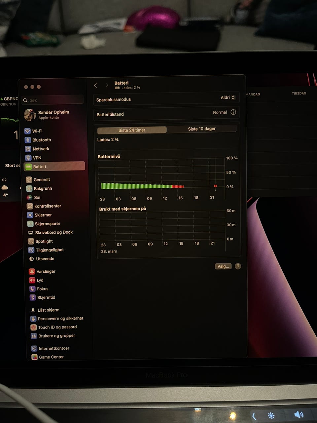This screenshot has width=317, height=423.
Task: Open VPN icon in sidebar
Action: click(x=28, y=158)
